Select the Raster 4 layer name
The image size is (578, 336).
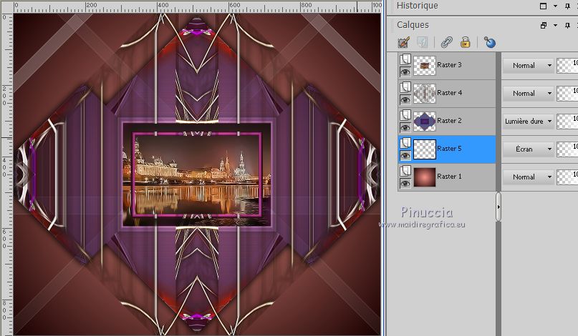click(449, 93)
